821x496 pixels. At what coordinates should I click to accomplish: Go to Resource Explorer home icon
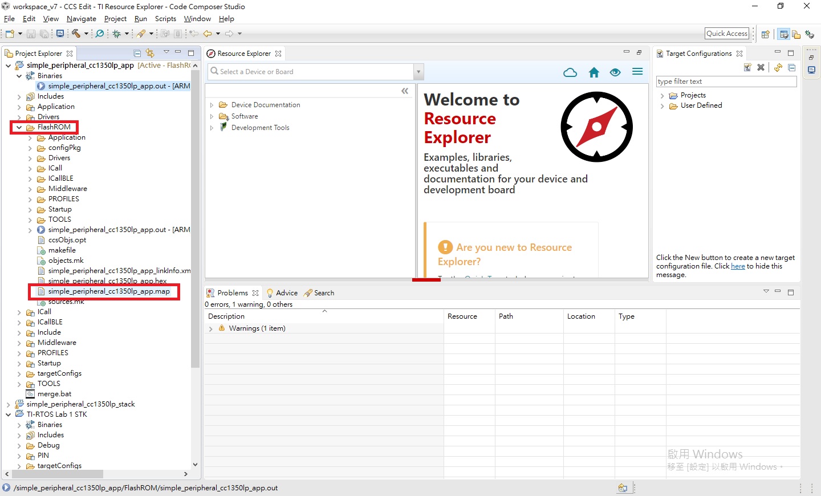pos(594,72)
